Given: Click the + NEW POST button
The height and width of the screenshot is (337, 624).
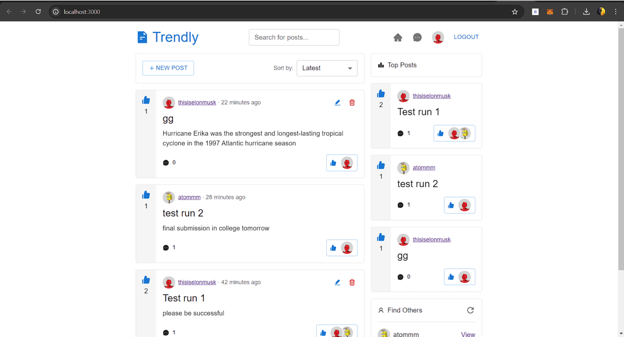Looking at the screenshot, I should [168, 68].
